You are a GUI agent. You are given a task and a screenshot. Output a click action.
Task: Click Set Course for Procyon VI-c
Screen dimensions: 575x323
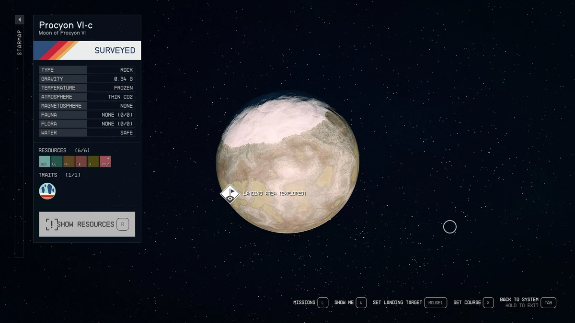(468, 302)
